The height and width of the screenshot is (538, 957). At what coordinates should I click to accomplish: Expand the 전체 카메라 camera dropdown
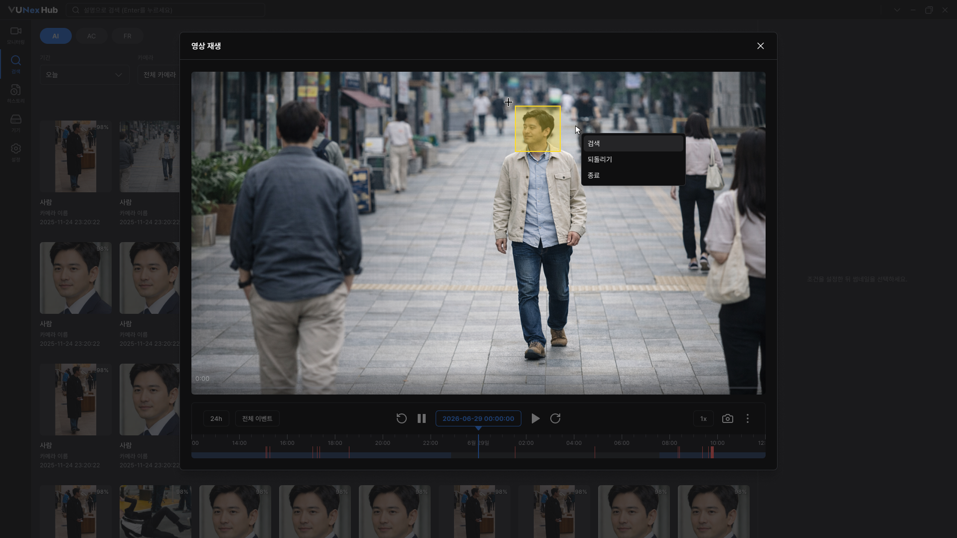[x=159, y=75]
